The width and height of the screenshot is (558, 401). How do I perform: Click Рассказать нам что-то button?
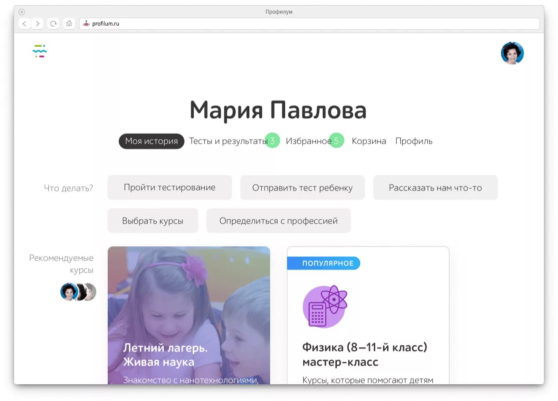(x=435, y=187)
